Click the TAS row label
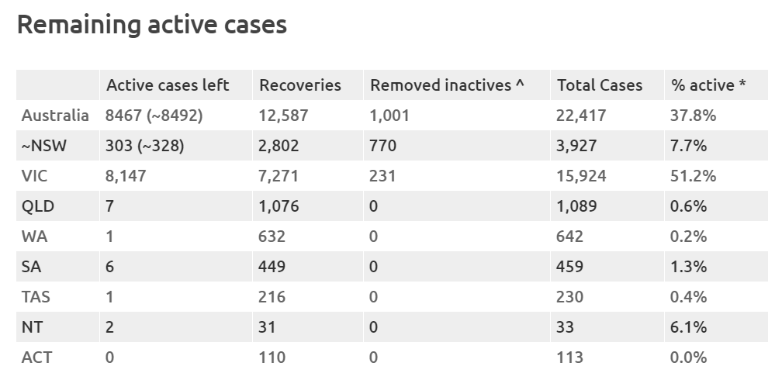Image resolution: width=782 pixels, height=380 pixels. pos(35,297)
